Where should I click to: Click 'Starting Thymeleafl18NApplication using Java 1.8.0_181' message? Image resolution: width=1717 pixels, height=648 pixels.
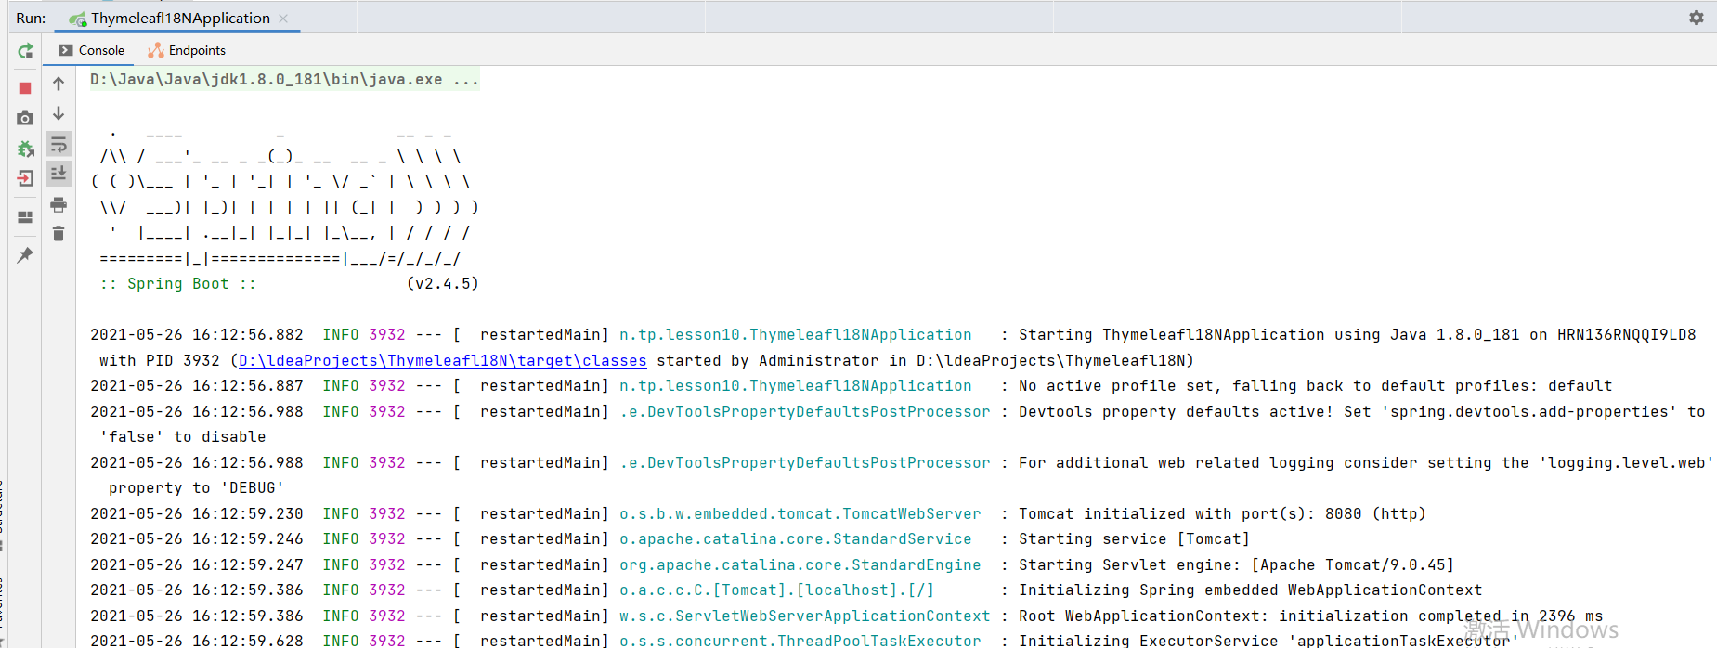[x=1358, y=335]
